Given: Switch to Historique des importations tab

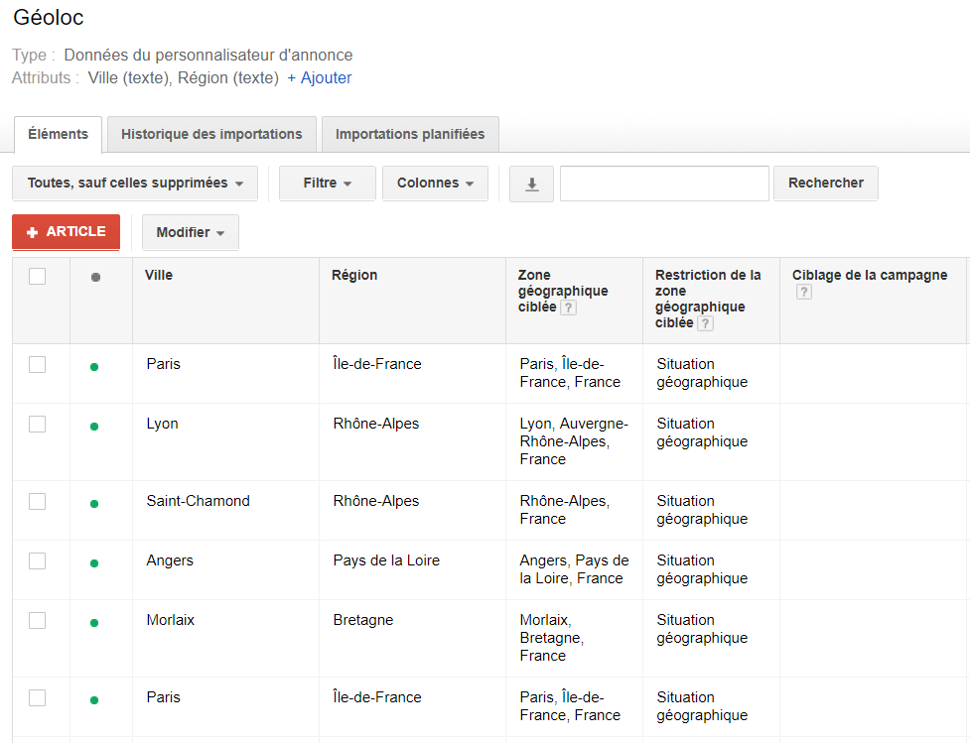Looking at the screenshot, I should [x=211, y=134].
